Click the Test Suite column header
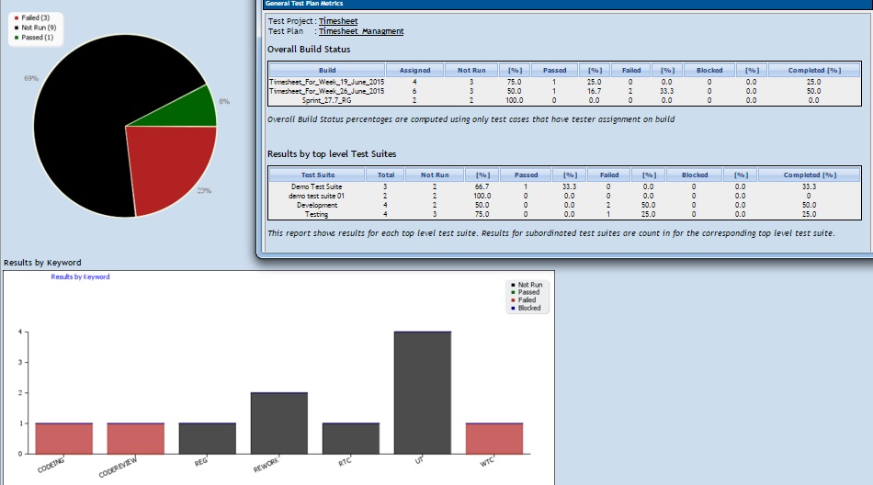873x485 pixels. [318, 175]
